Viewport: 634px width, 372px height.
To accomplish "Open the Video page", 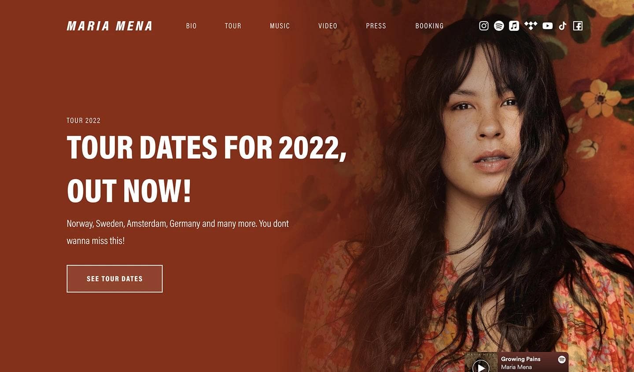I will pyautogui.click(x=328, y=26).
